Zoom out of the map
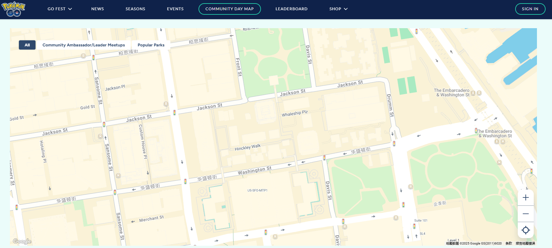552x248 pixels. (525, 214)
